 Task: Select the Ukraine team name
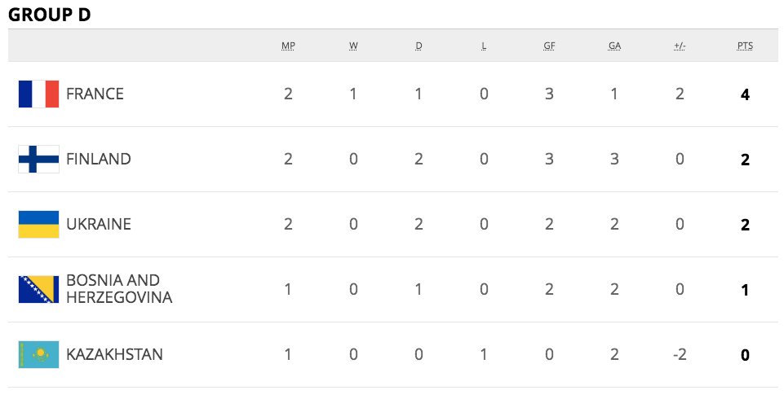(98, 225)
